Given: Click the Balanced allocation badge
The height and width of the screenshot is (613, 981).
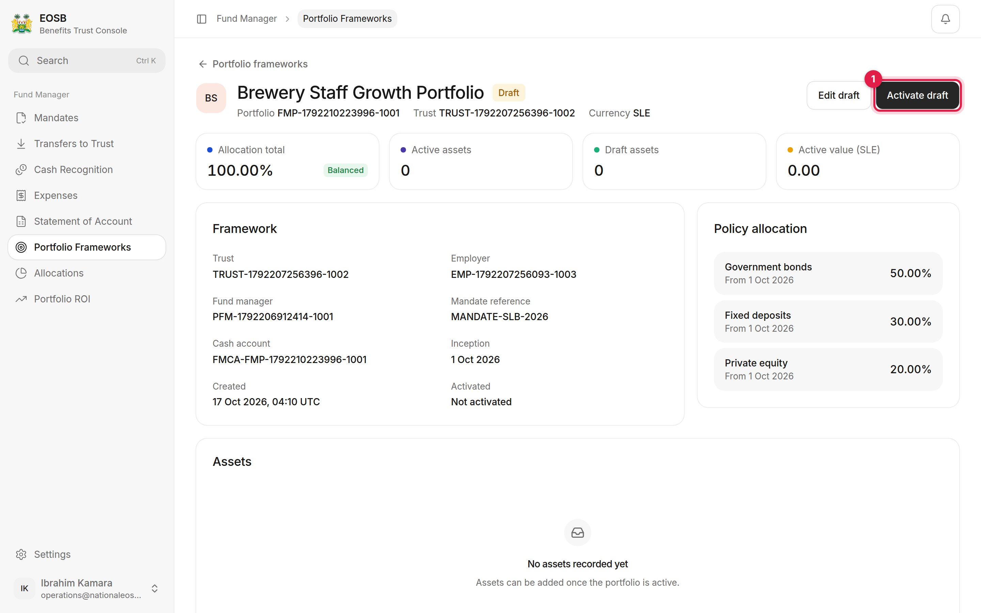Looking at the screenshot, I should pyautogui.click(x=345, y=170).
